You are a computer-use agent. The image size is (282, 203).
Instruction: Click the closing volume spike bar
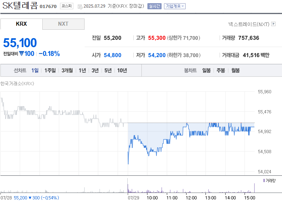point(254,188)
